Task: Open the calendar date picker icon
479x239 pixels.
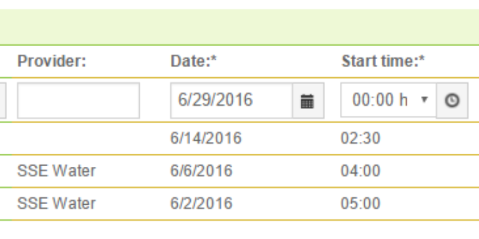Action: [308, 101]
